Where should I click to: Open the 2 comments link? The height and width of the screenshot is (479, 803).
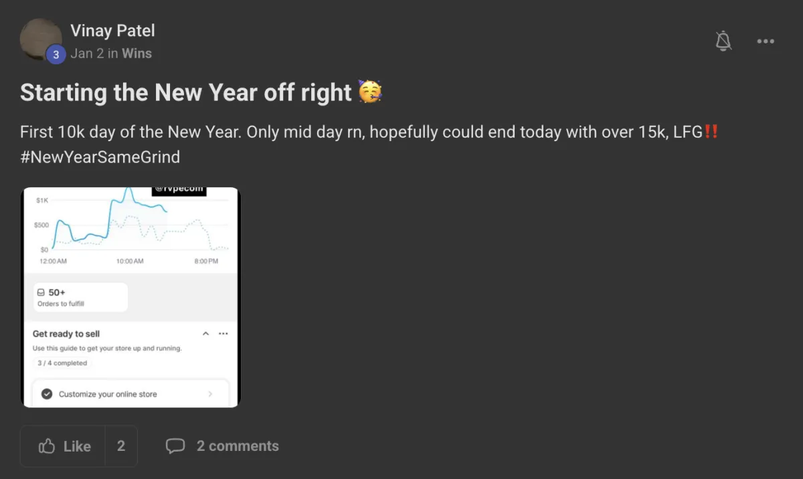click(238, 446)
